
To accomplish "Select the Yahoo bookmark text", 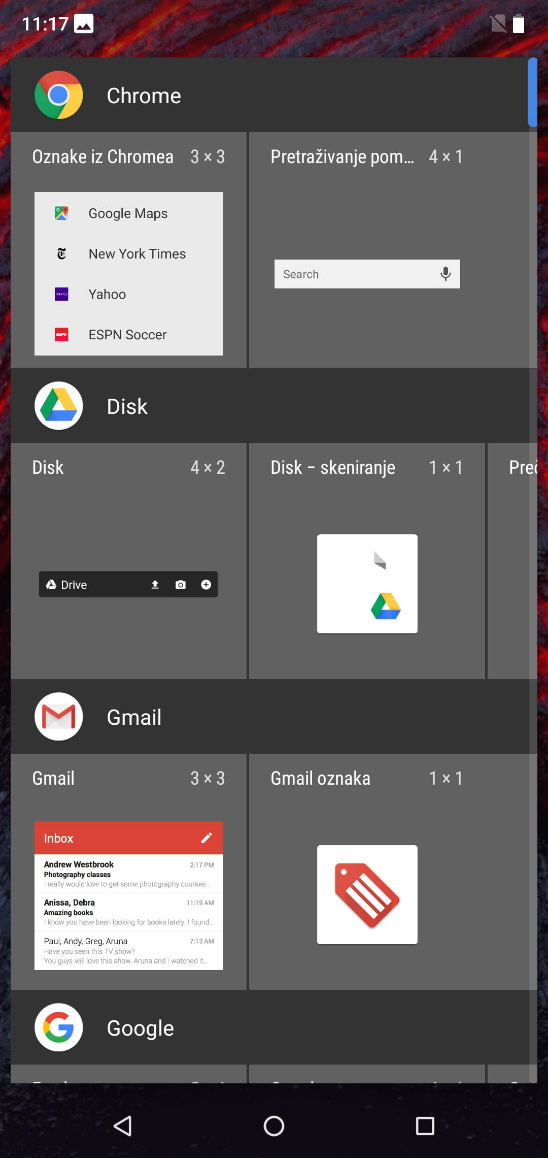I will pyautogui.click(x=107, y=294).
